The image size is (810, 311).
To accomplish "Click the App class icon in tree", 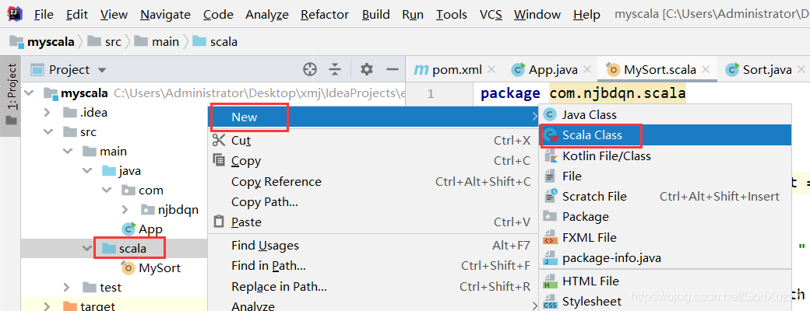I will click(x=128, y=229).
